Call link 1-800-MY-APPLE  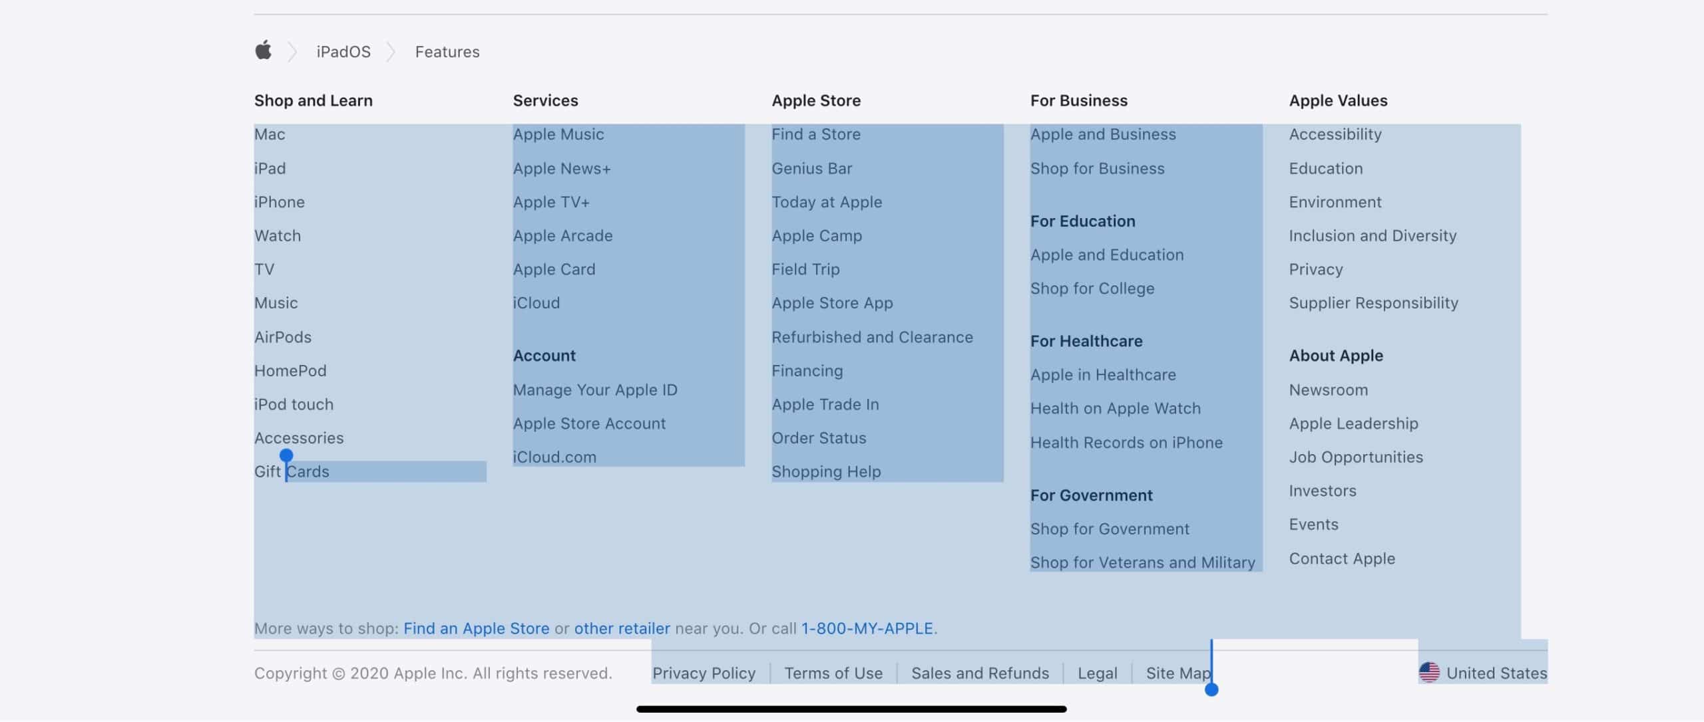pos(867,629)
